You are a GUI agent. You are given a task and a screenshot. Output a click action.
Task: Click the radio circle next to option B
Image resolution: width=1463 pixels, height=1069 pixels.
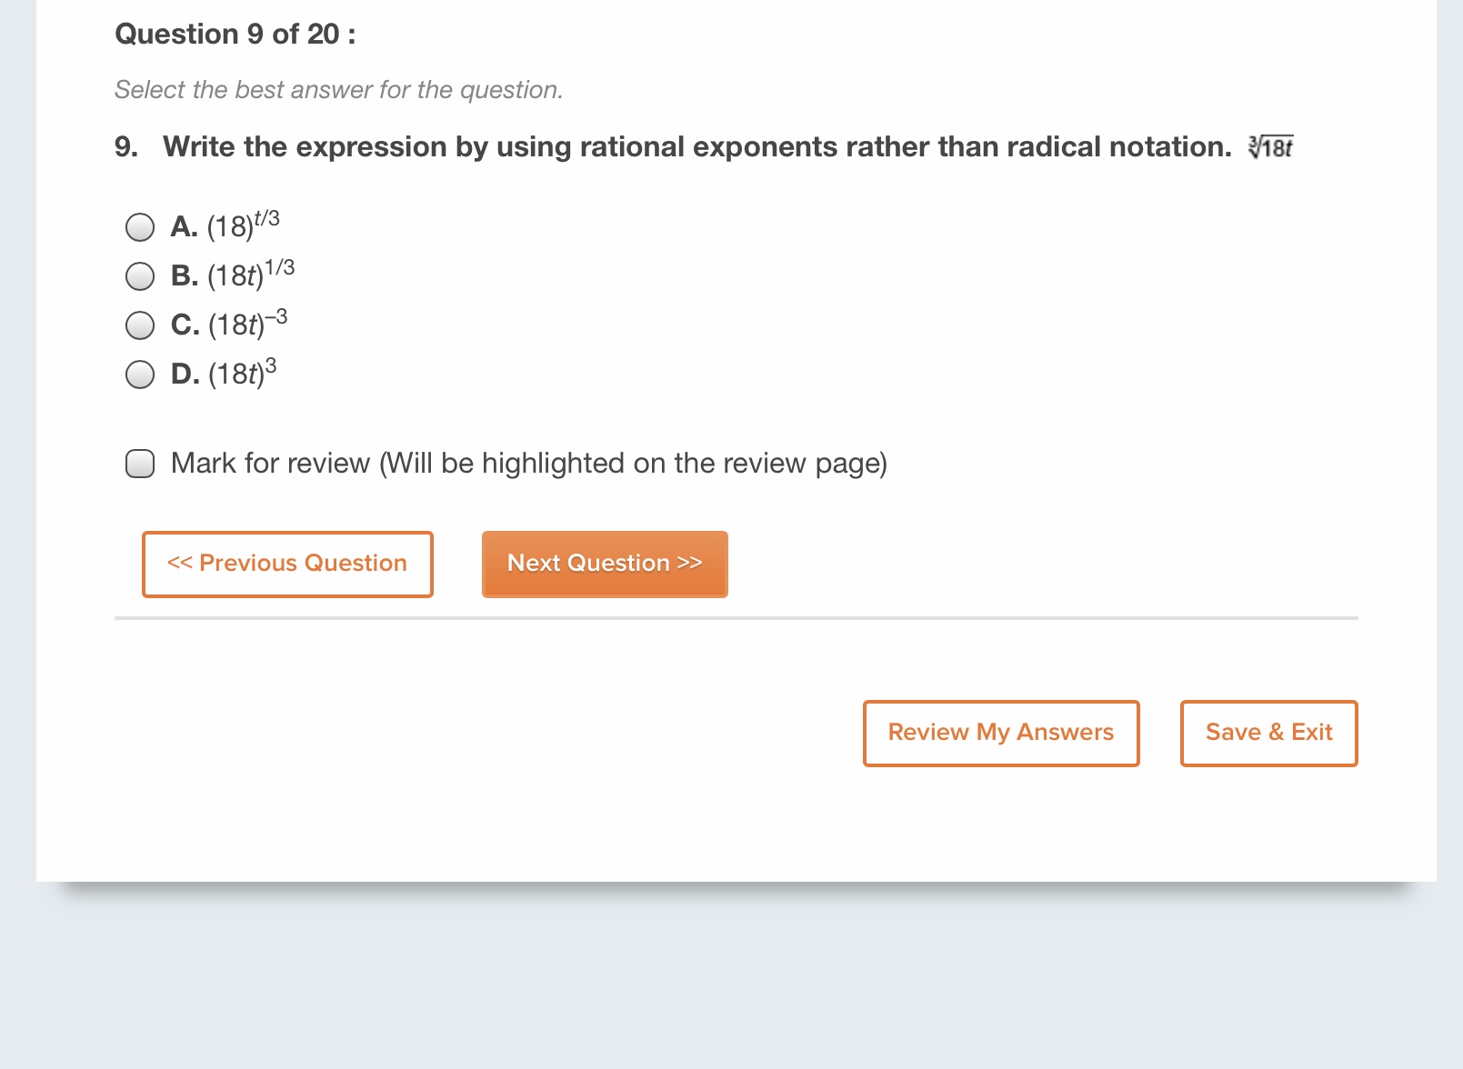point(141,276)
